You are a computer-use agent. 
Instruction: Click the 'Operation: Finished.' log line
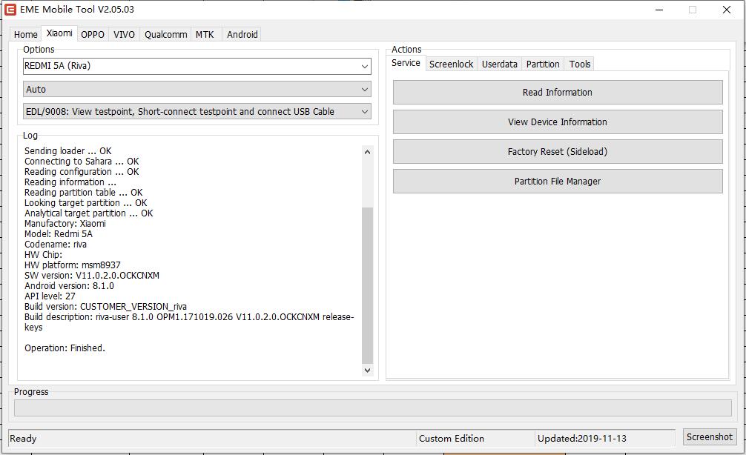point(65,348)
